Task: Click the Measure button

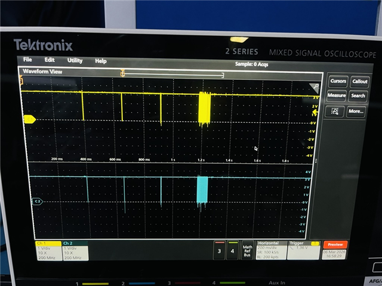Action: (x=337, y=95)
